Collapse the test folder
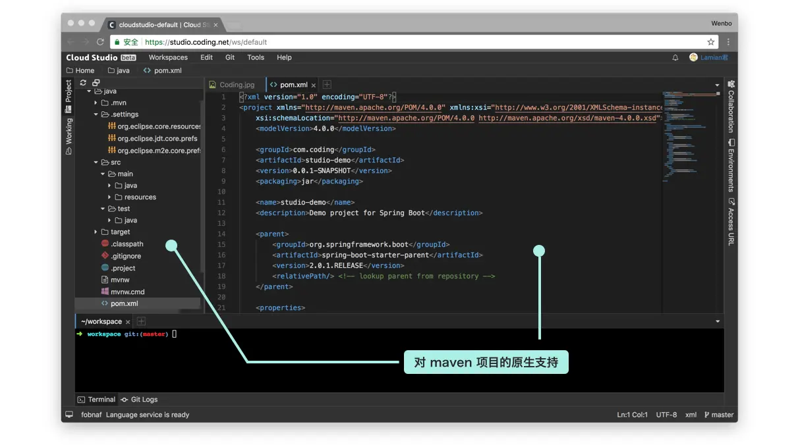 click(x=103, y=209)
